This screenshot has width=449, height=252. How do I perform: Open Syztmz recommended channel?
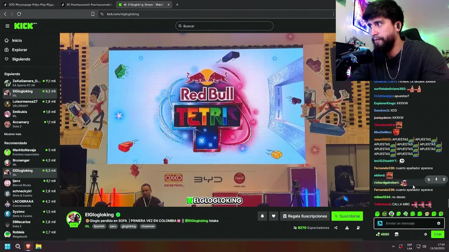pyautogui.click(x=29, y=213)
